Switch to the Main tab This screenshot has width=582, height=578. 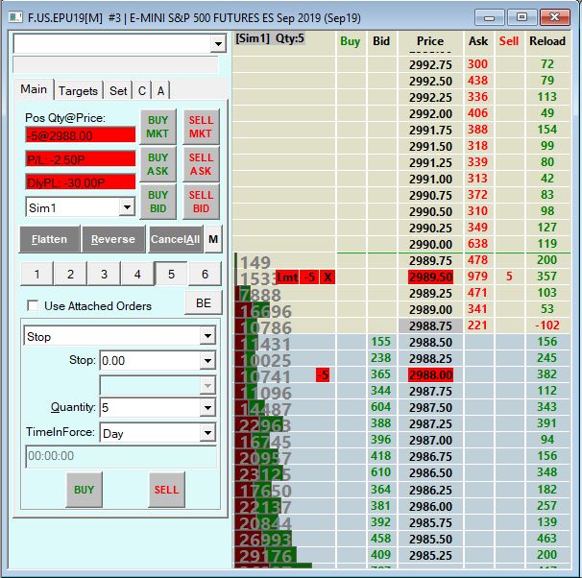click(34, 89)
